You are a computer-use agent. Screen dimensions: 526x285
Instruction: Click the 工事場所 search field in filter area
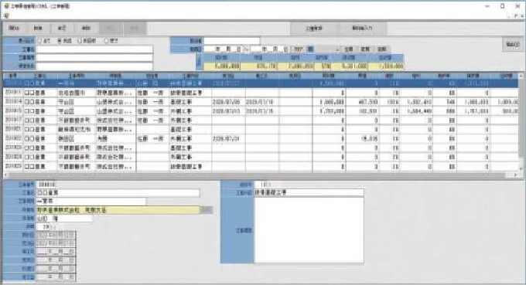pyautogui.click(x=94, y=58)
